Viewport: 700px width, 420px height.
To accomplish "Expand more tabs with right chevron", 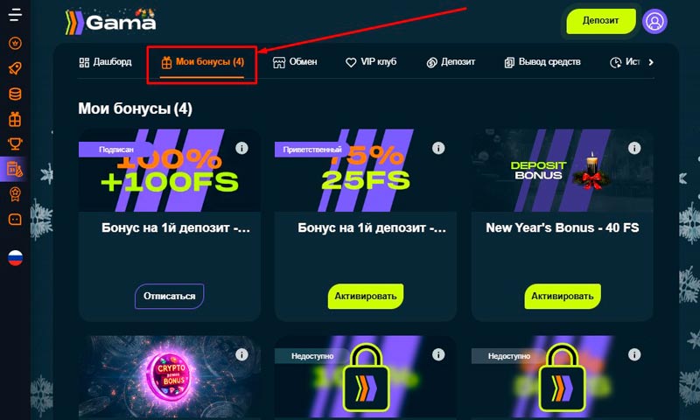I will tap(651, 62).
